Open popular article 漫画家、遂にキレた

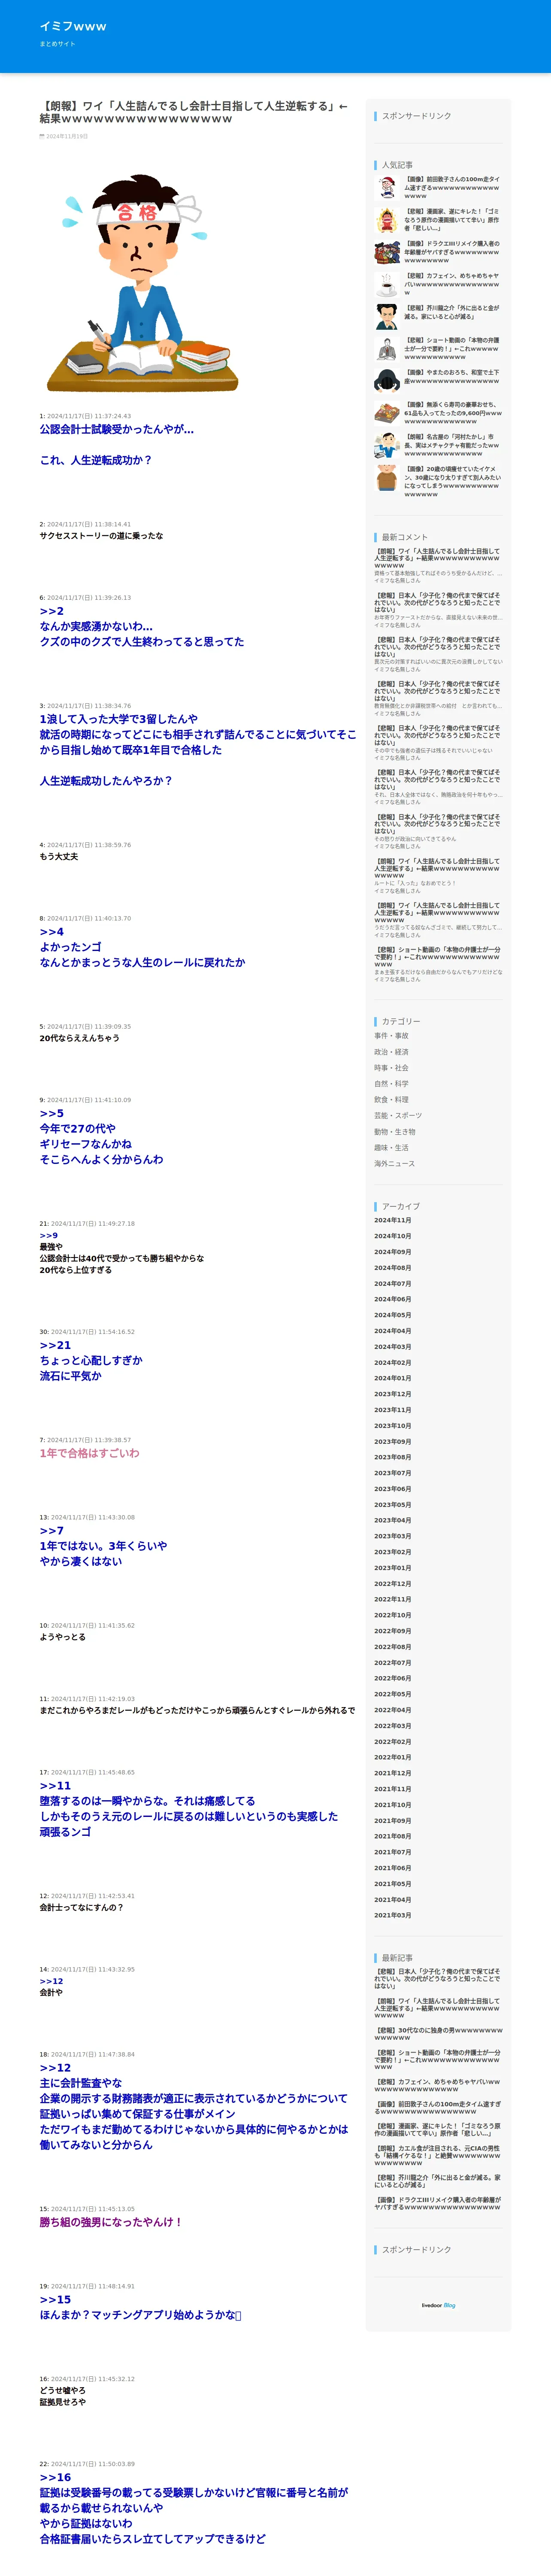pos(452,219)
